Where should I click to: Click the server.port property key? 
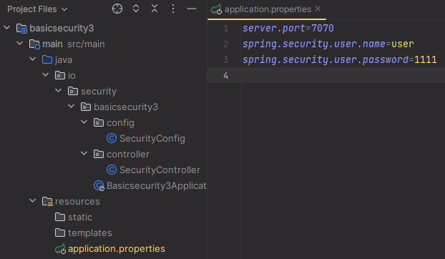(x=274, y=28)
